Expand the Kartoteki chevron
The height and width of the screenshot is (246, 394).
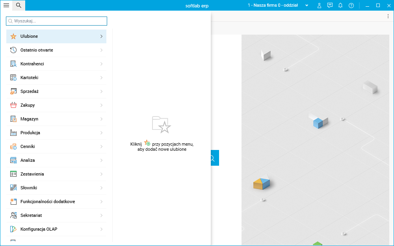point(102,78)
